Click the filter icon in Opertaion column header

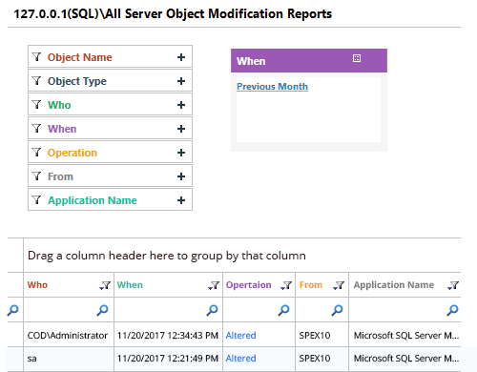[286, 285]
